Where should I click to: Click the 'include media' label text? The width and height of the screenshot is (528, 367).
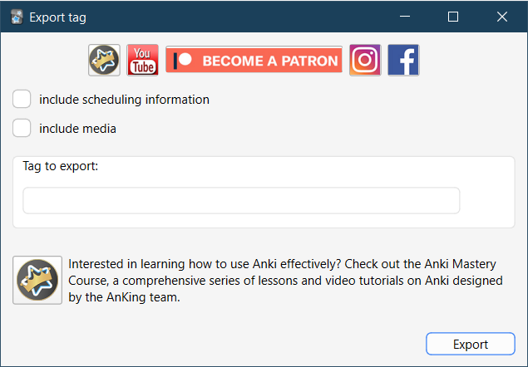click(x=77, y=129)
